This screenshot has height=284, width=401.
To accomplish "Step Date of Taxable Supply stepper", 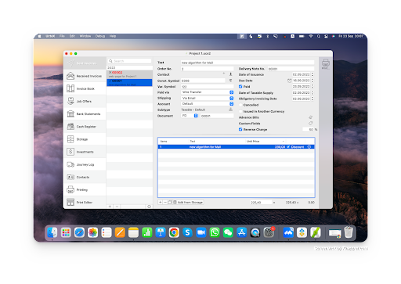I will tap(312, 92).
